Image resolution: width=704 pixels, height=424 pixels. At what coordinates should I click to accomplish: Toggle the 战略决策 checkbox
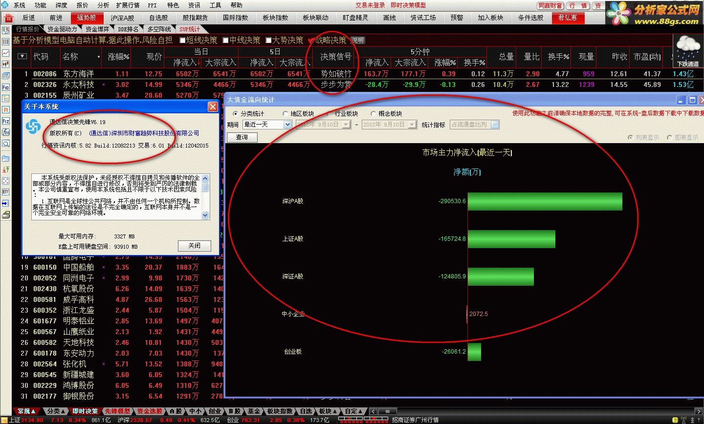311,40
